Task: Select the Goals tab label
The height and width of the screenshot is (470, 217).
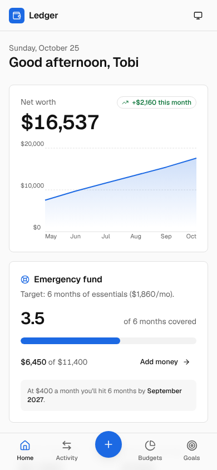Action: pos(191,458)
